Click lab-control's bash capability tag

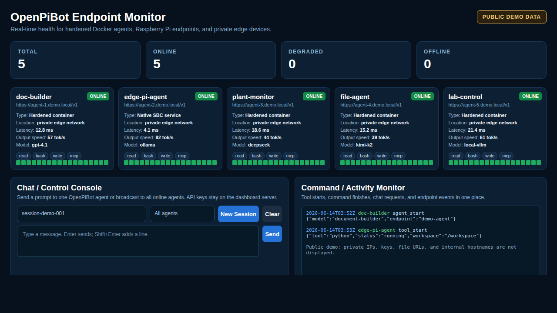(473, 156)
